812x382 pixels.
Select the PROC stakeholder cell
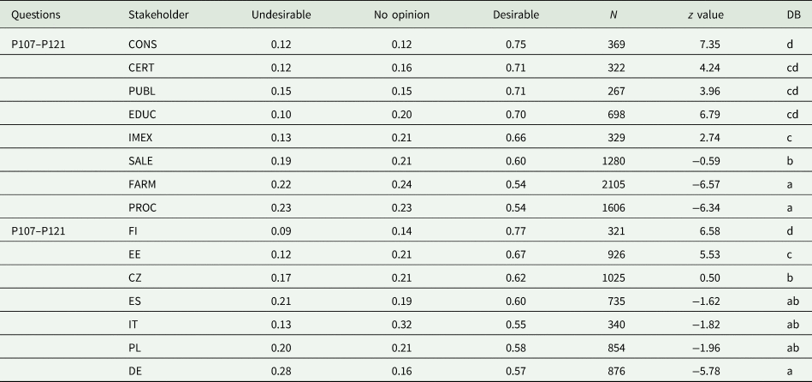(x=144, y=206)
